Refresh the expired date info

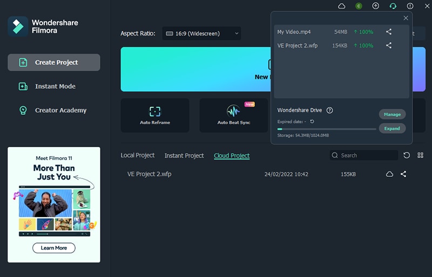point(312,122)
